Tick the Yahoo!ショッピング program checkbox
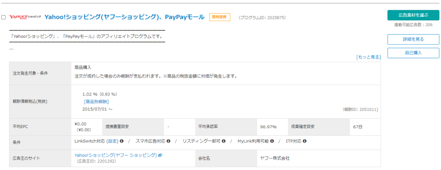This screenshot has height=170, width=441. point(3,18)
